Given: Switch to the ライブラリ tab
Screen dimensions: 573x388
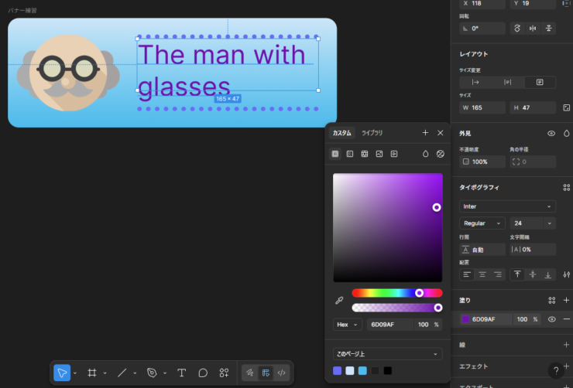Looking at the screenshot, I should point(372,133).
